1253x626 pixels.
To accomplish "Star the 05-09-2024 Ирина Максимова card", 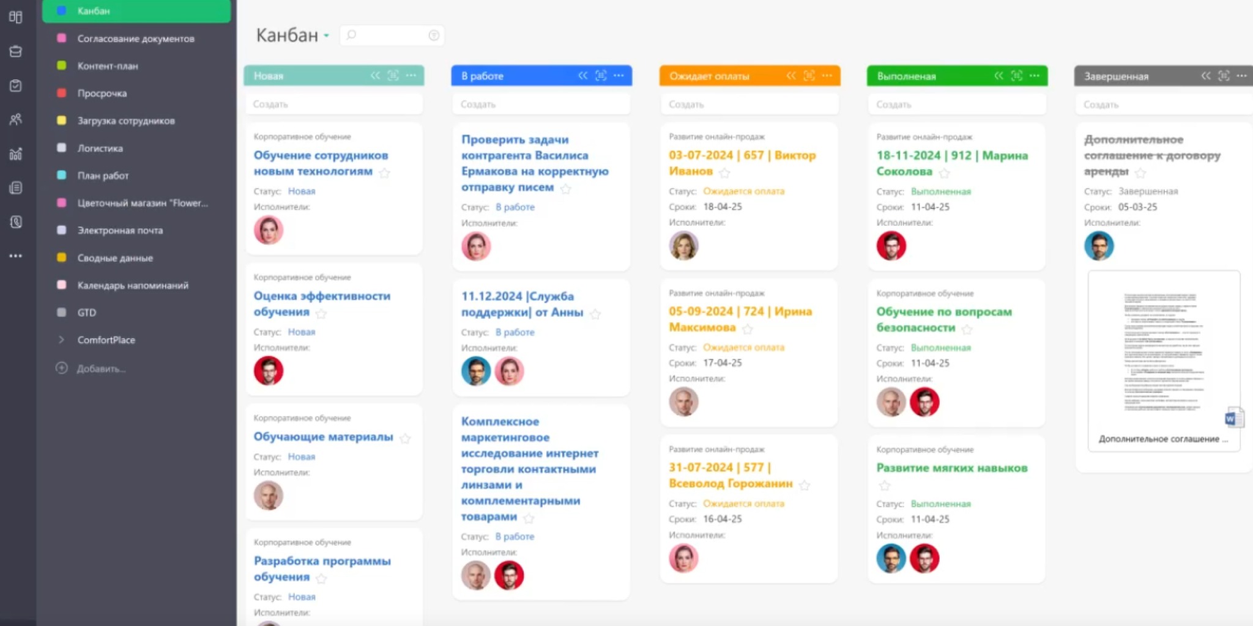I will tap(747, 329).
